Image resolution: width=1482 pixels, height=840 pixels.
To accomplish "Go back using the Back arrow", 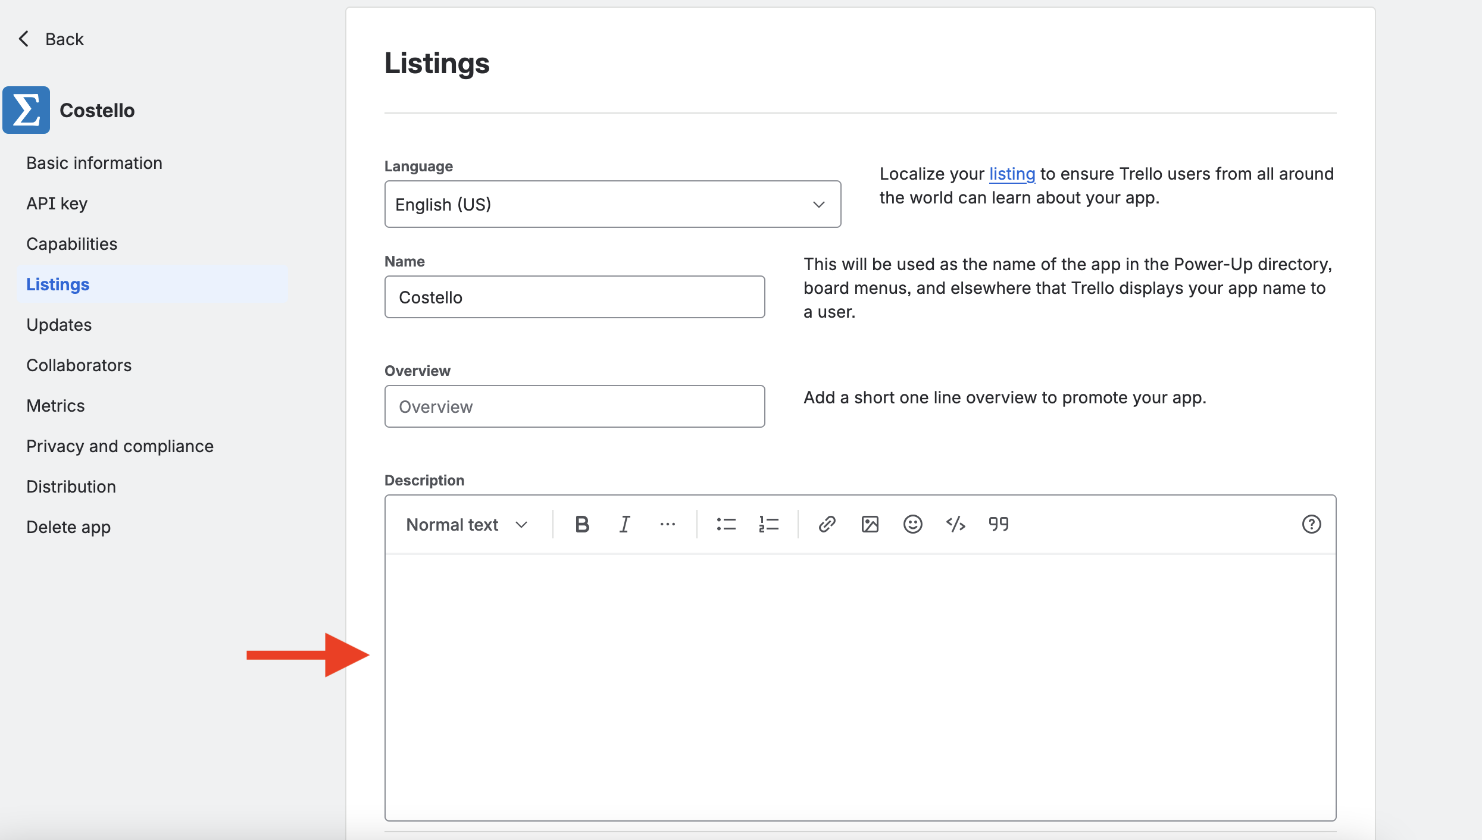I will [51, 39].
